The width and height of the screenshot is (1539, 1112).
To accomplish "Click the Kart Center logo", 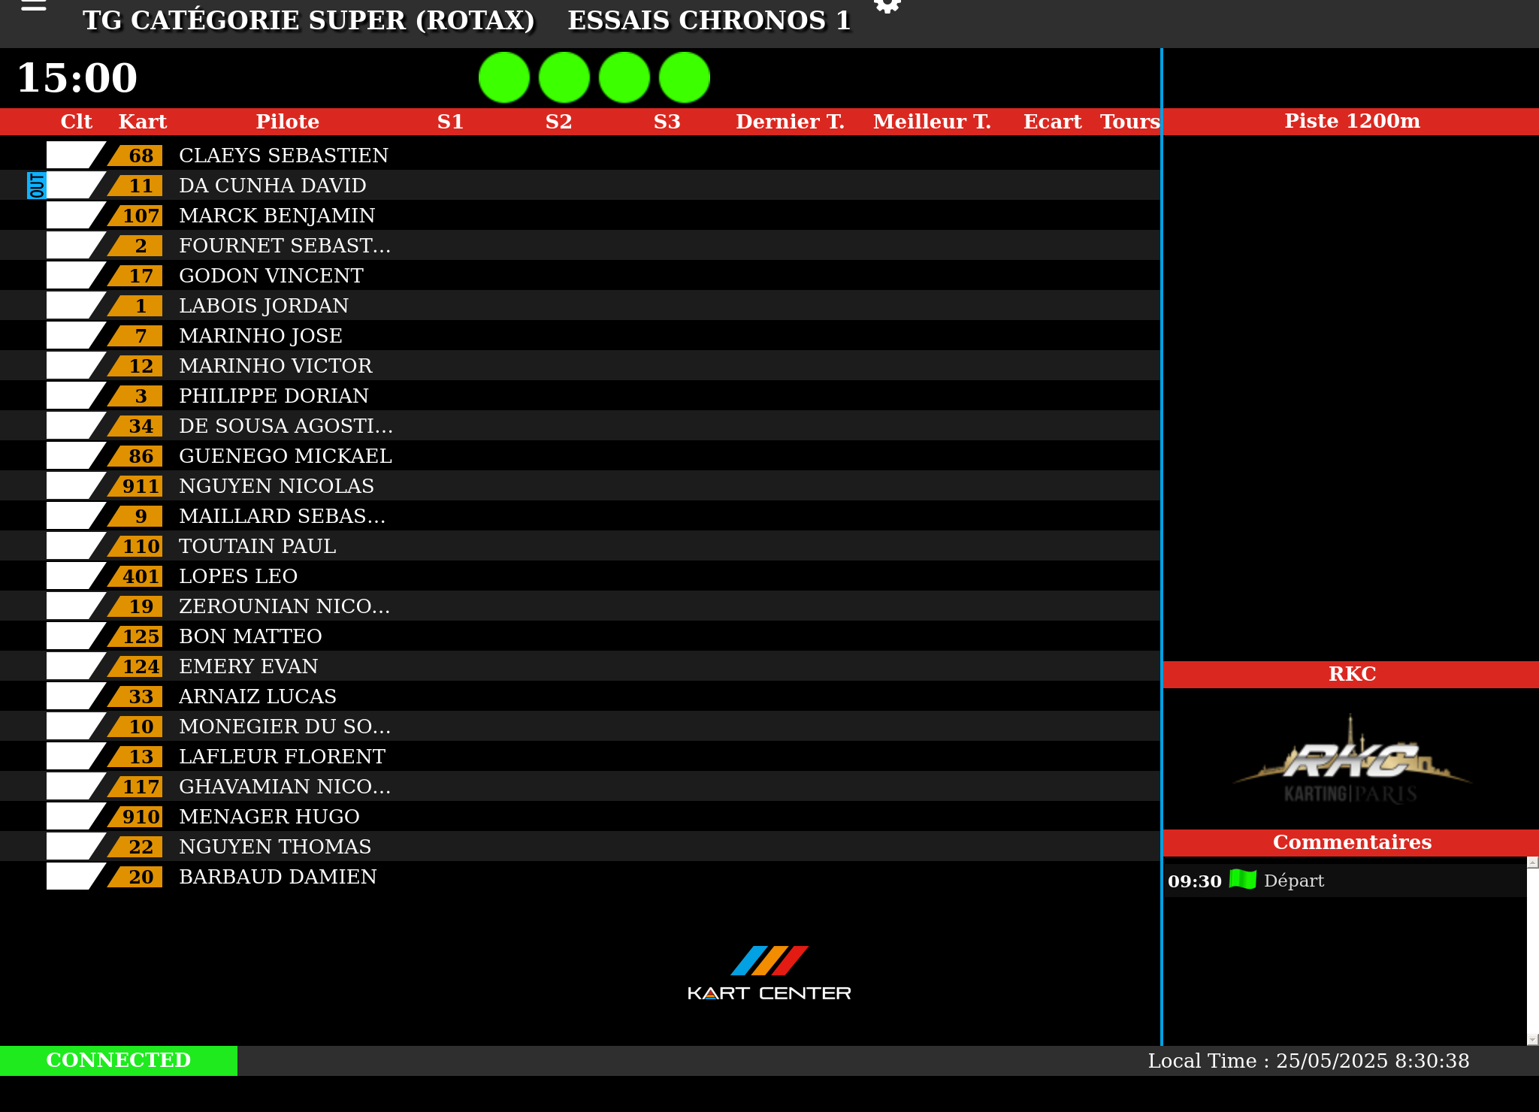I will pos(769,973).
